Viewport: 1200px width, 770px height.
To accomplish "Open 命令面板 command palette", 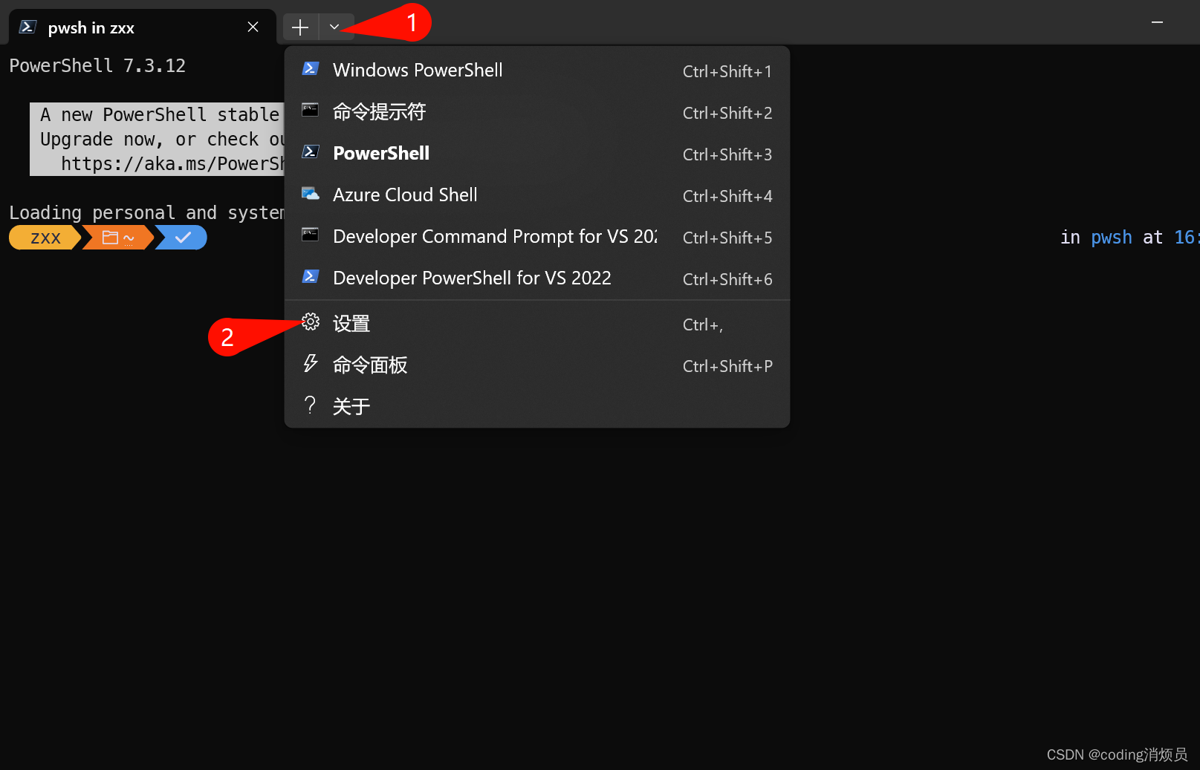I will tap(536, 365).
